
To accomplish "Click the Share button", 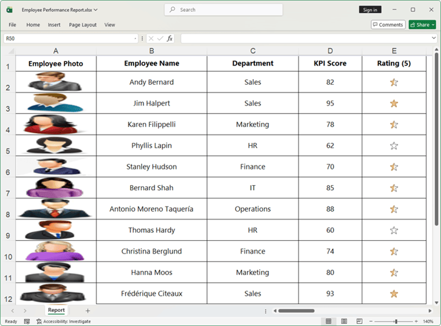I will coord(422,25).
